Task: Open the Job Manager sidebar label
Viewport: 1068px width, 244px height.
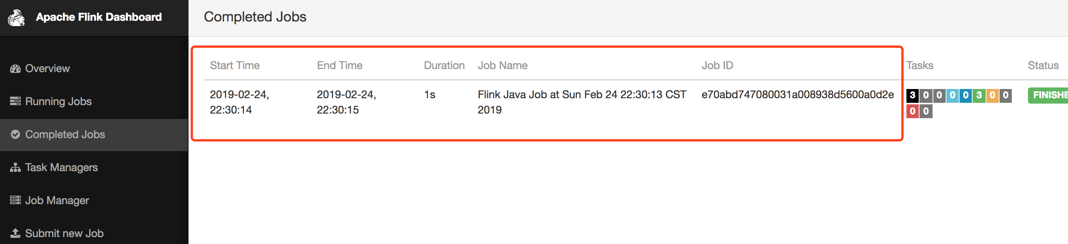Action: 57,201
